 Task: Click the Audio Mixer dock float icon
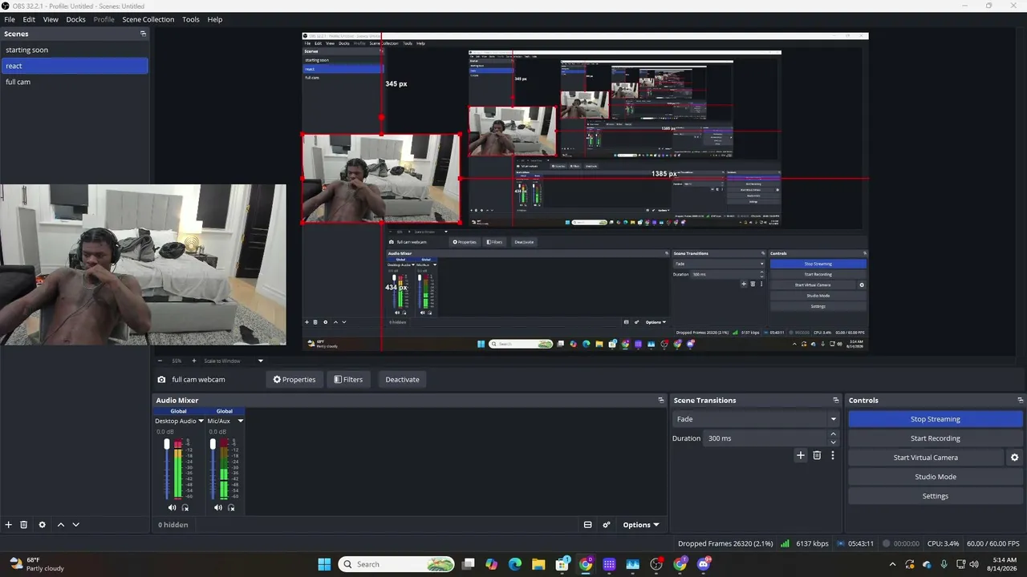coord(661,400)
